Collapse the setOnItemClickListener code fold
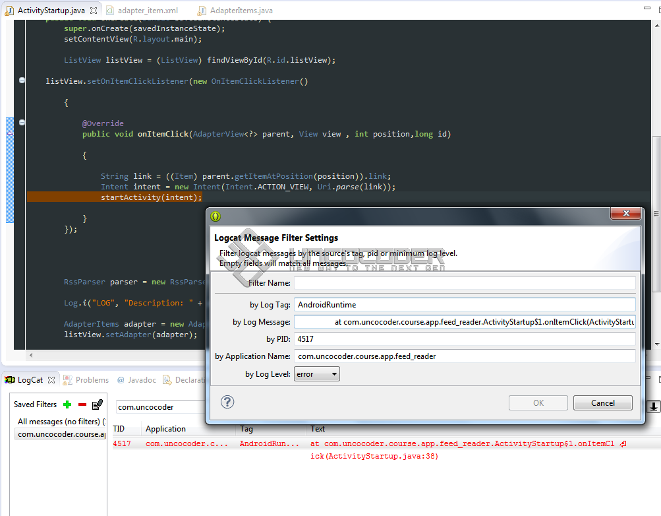The height and width of the screenshot is (516, 661). [22, 80]
